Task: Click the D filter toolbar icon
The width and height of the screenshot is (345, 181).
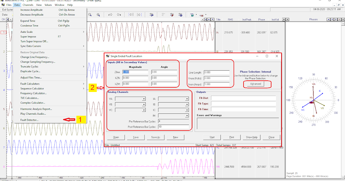Action: tap(180, 15)
